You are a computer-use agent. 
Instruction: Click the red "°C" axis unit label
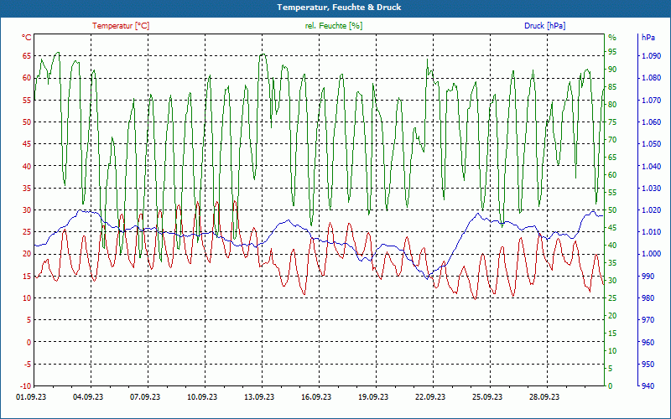click(27, 38)
